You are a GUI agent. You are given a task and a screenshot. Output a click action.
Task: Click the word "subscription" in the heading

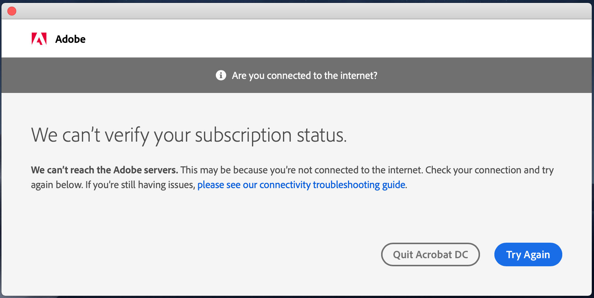pyautogui.click(x=244, y=135)
